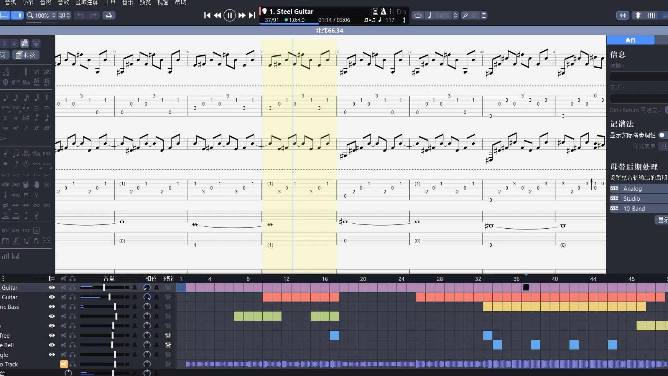Click the 标题 input field
The image size is (668, 376).
[x=639, y=76]
